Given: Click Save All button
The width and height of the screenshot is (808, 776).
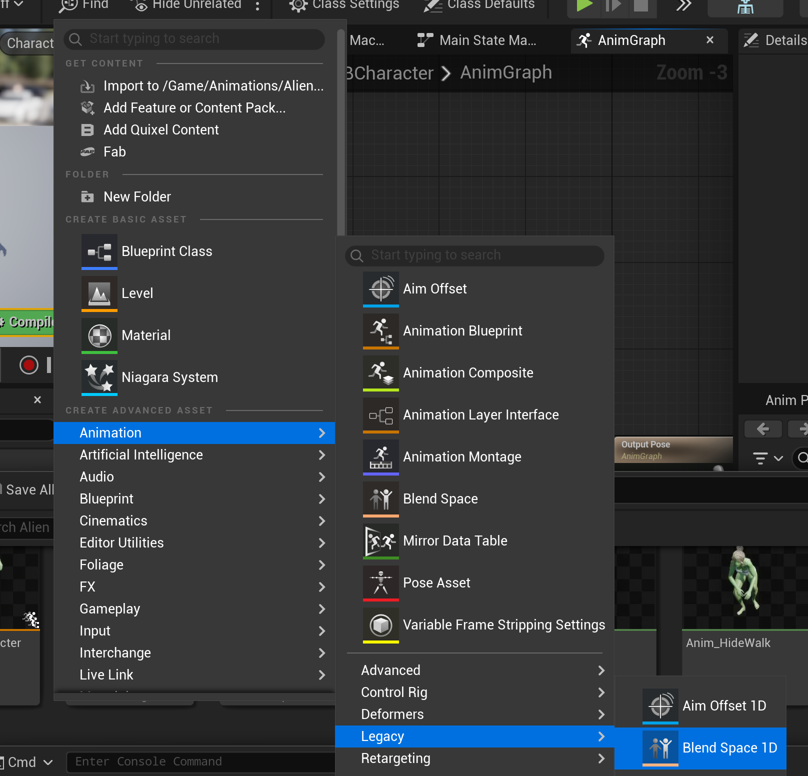Looking at the screenshot, I should 27,490.
